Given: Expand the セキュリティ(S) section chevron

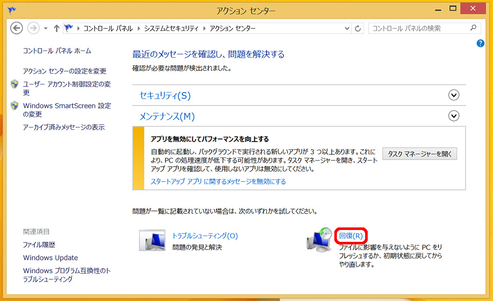Looking at the screenshot, I should click(x=453, y=95).
